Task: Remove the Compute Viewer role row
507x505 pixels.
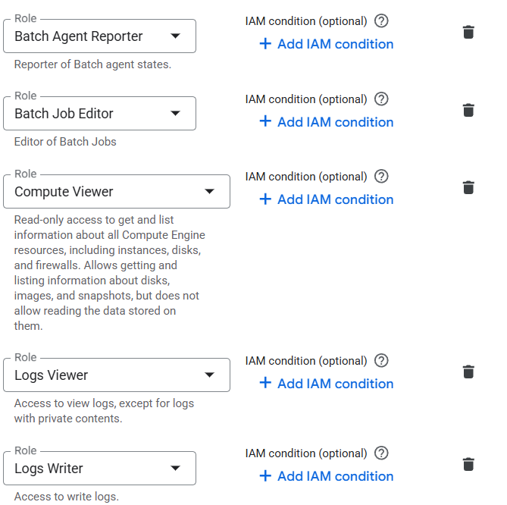Action: (468, 187)
